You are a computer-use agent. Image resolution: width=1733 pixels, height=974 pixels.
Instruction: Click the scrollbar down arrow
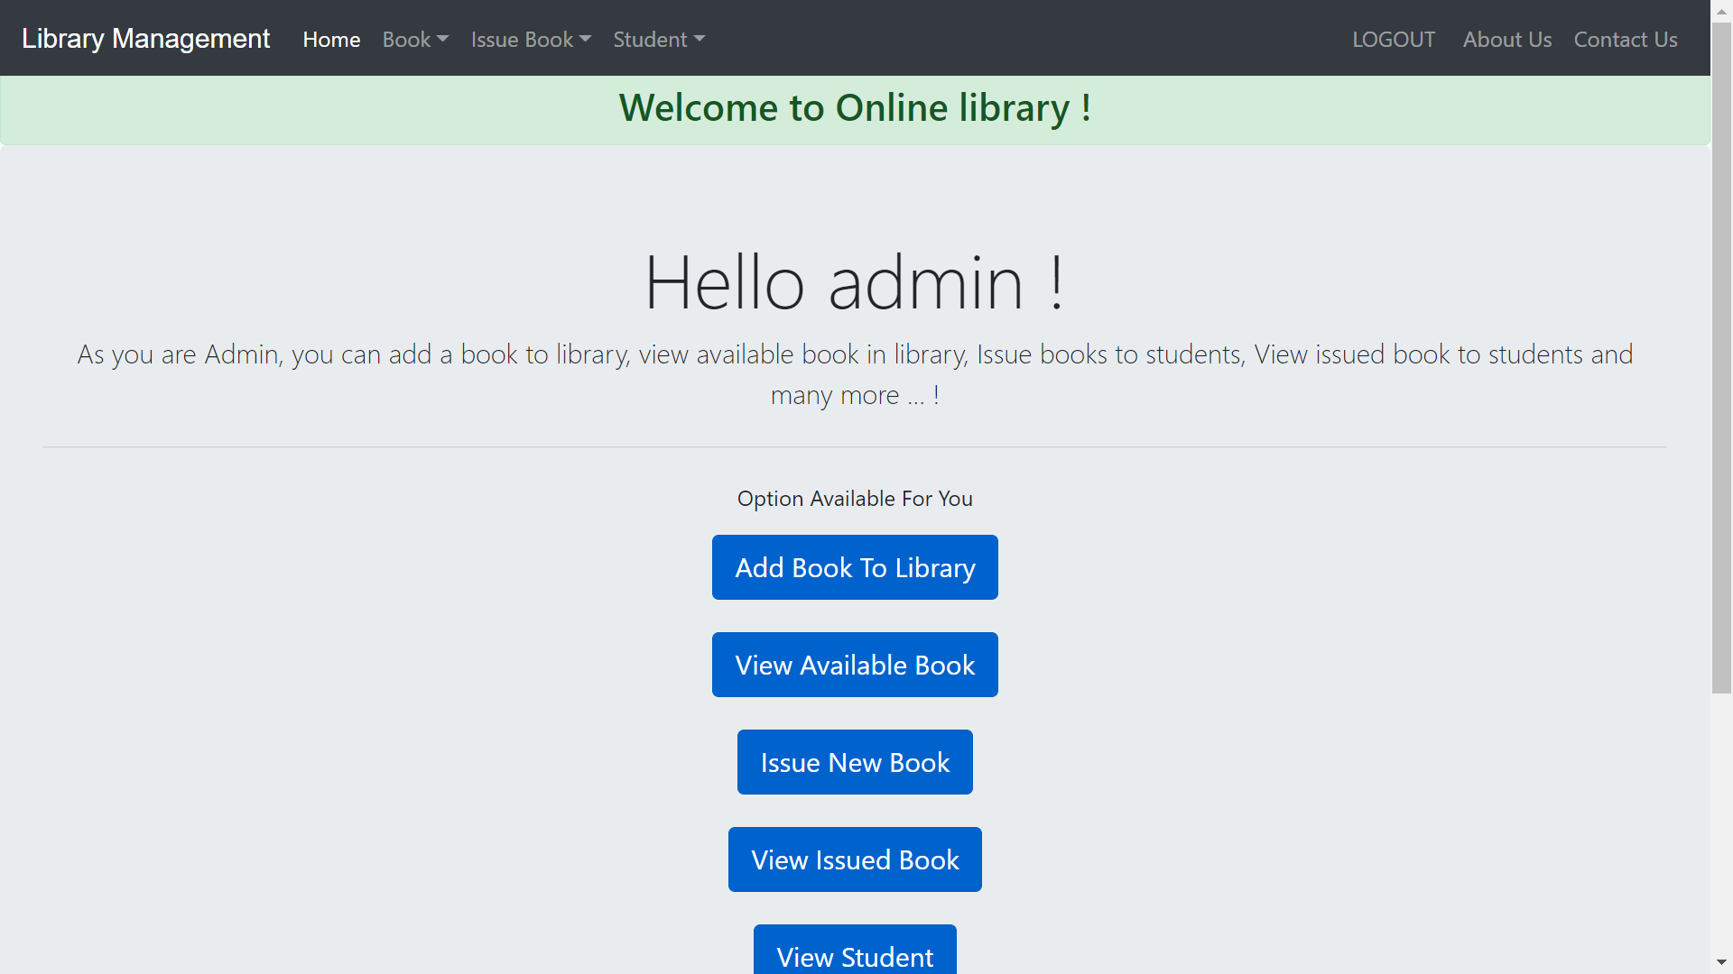[1721, 963]
